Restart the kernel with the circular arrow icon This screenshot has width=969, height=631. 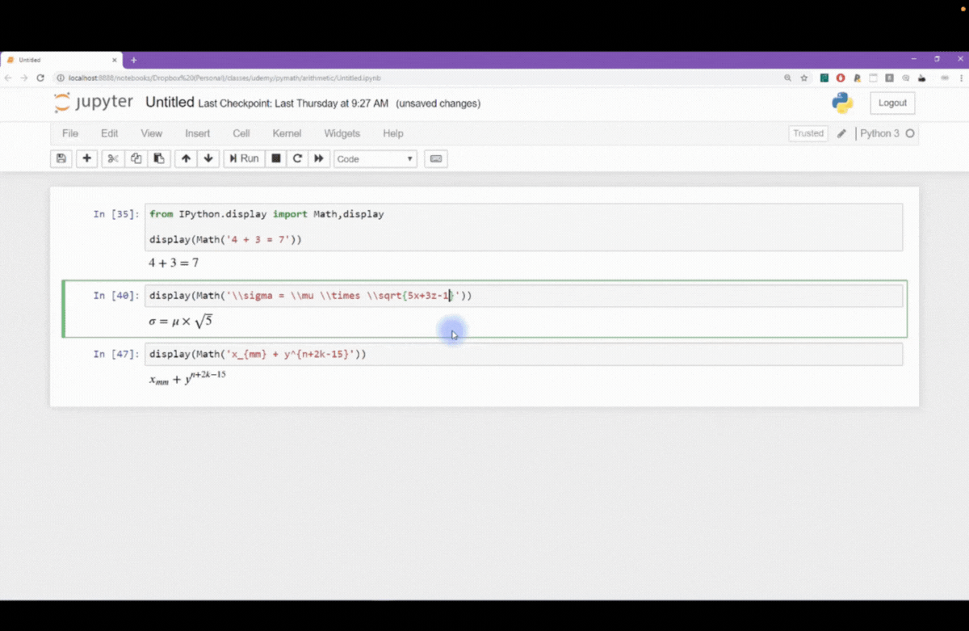pyautogui.click(x=297, y=158)
